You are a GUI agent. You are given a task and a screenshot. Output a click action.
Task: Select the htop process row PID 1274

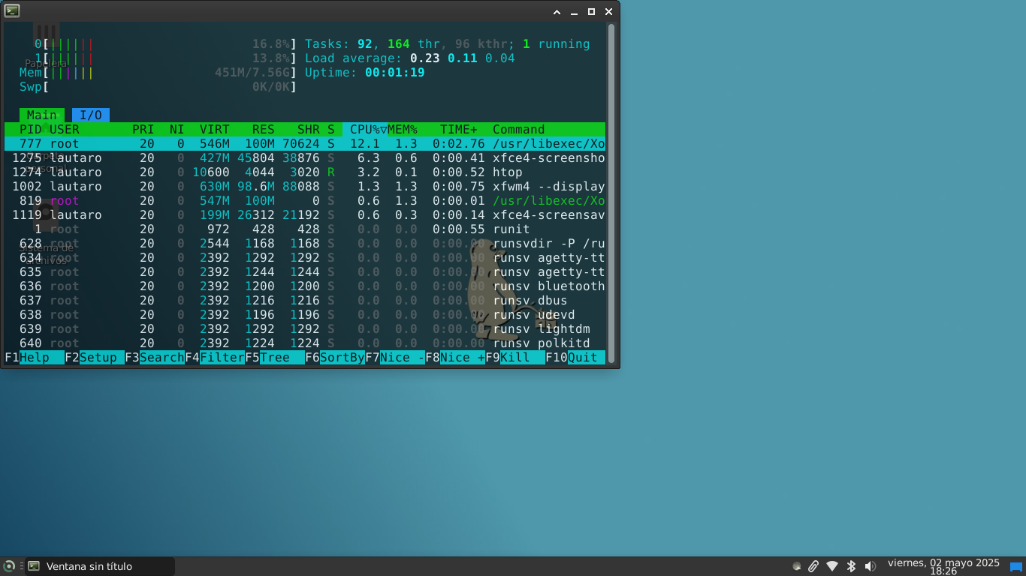[305, 172]
